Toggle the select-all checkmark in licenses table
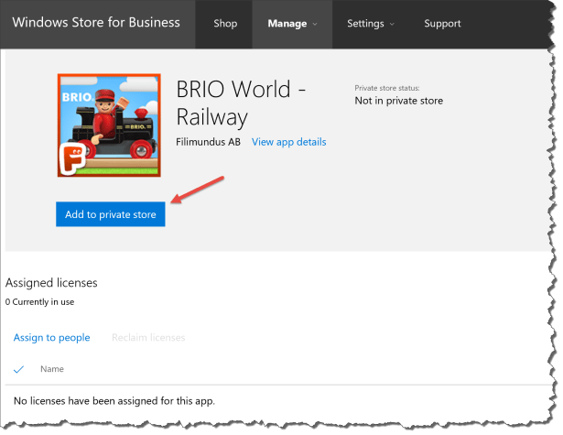563x435 pixels. (19, 369)
